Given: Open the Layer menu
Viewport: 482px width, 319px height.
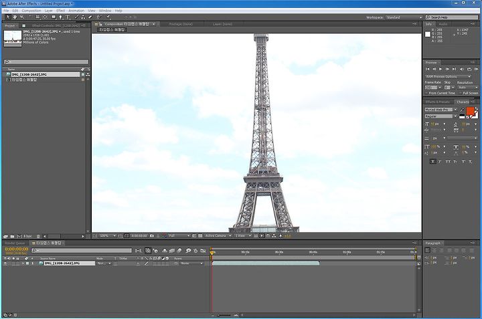Looking at the screenshot, I should click(x=49, y=11).
